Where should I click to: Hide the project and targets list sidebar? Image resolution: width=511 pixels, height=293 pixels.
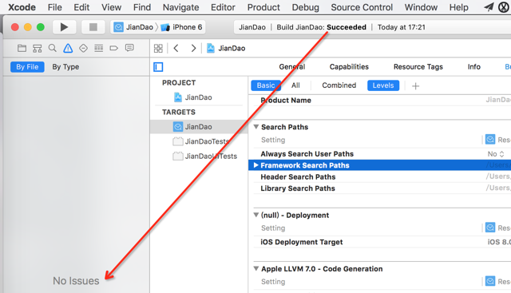click(x=158, y=67)
